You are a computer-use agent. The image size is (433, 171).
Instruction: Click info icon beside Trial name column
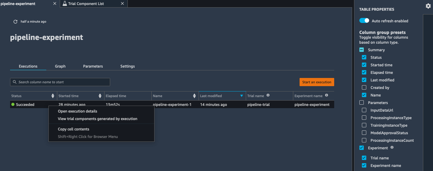coord(268,96)
